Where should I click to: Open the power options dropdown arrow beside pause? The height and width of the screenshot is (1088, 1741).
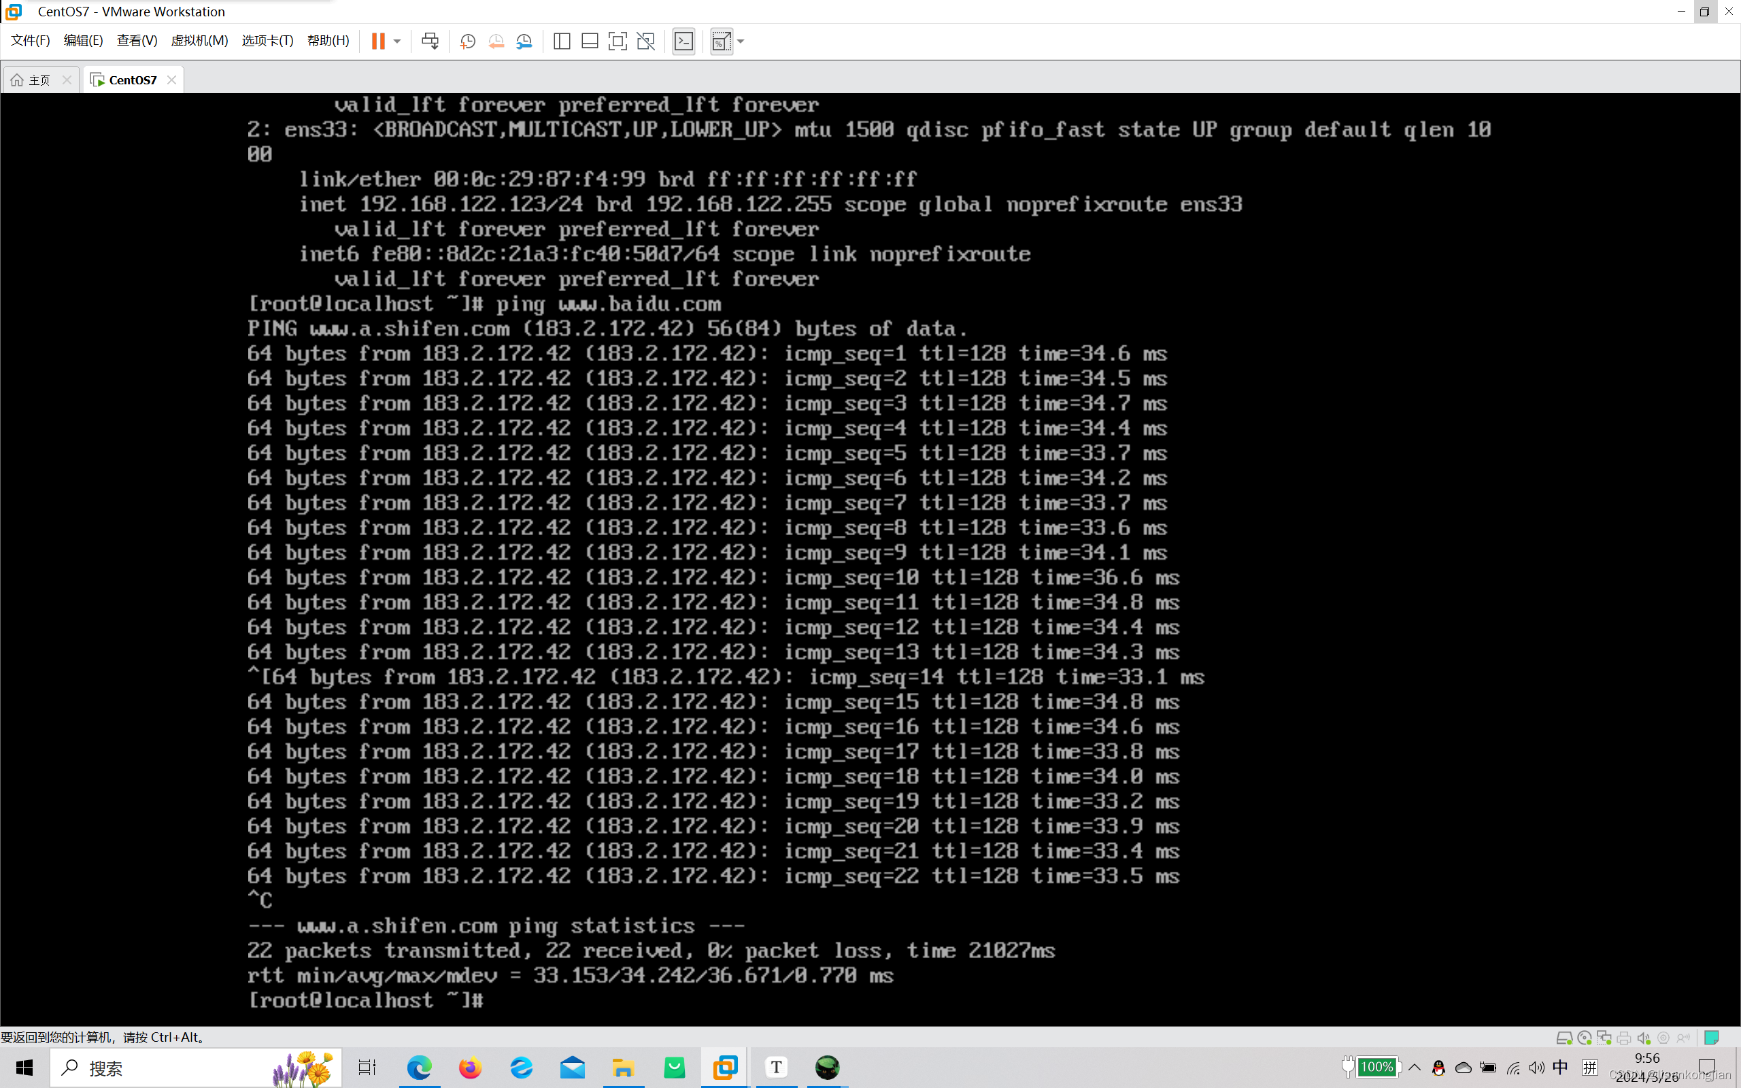coord(397,41)
